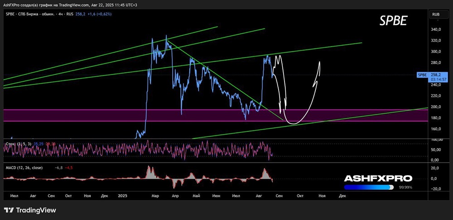Click the 2025 year marker on time axis
The height and width of the screenshot is (220, 453).
point(123,196)
